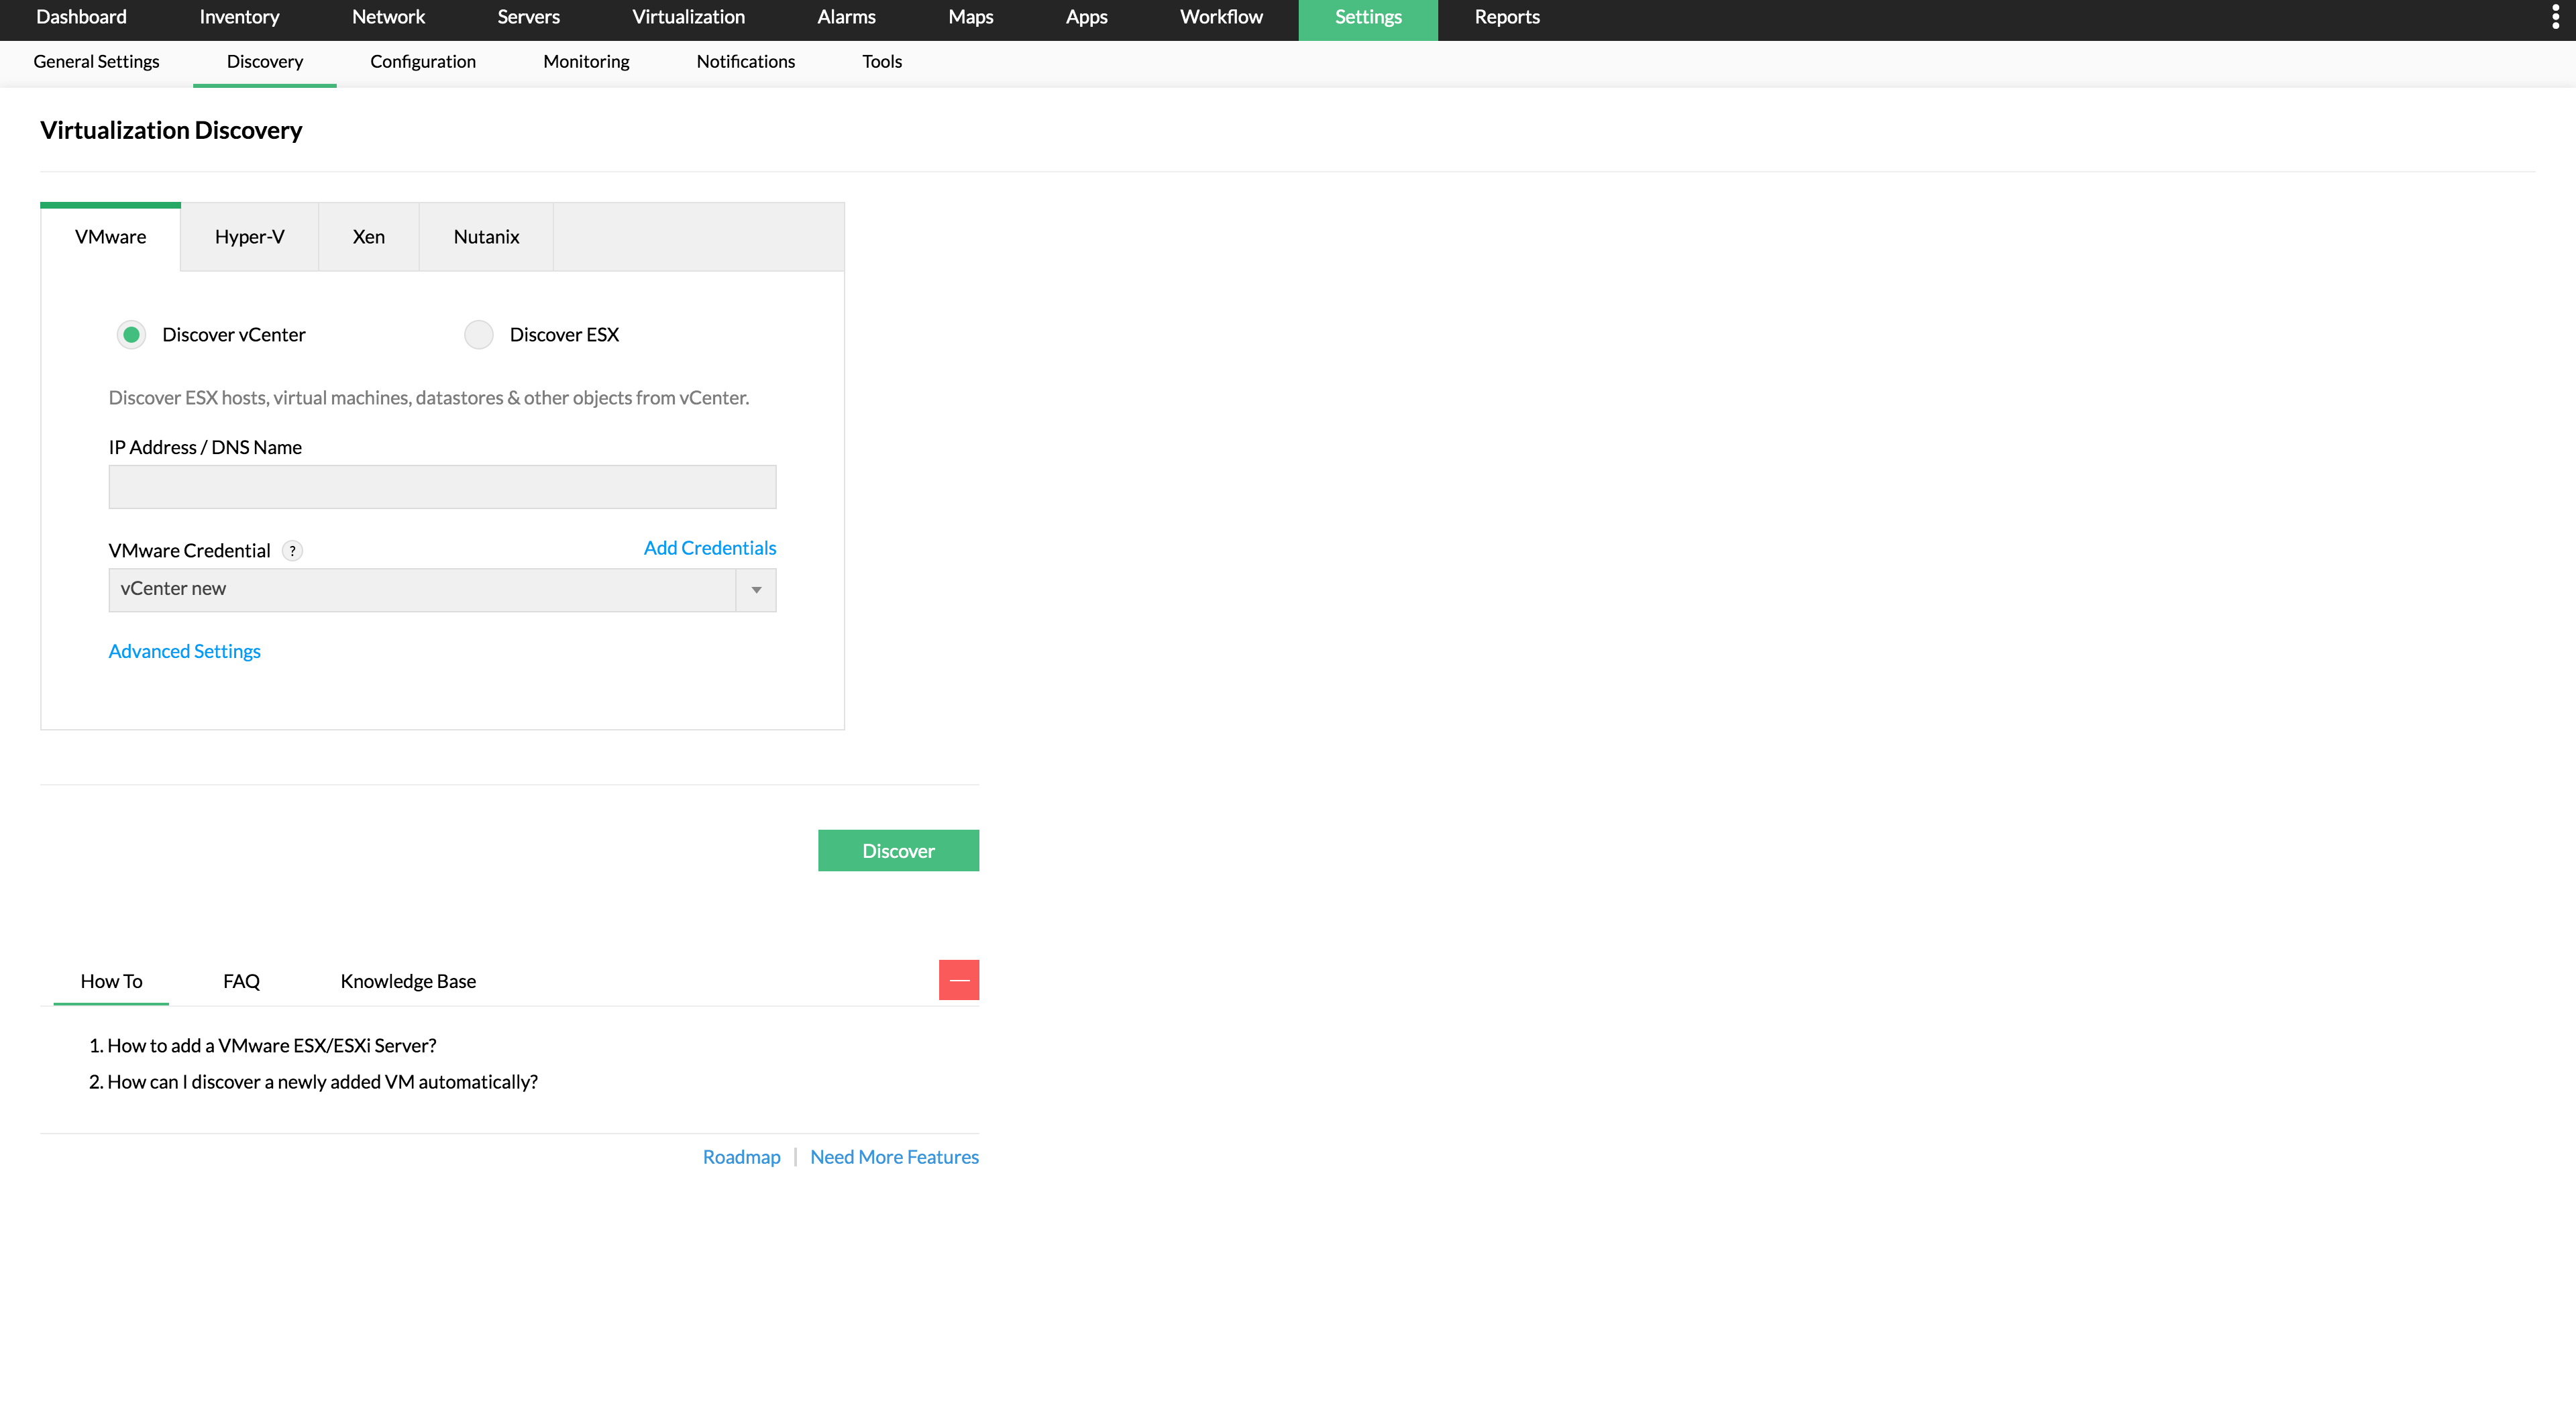Image resolution: width=2576 pixels, height=1424 pixels.
Task: Click the Add Credentials link
Action: (709, 548)
